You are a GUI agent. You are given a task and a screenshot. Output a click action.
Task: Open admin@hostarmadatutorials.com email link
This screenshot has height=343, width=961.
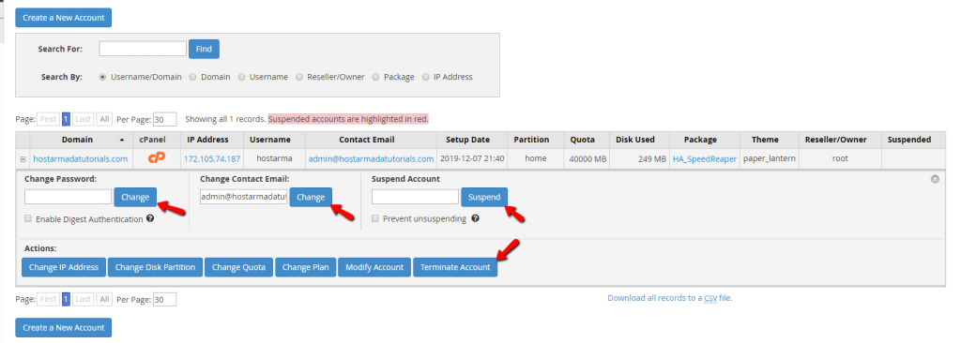371,159
